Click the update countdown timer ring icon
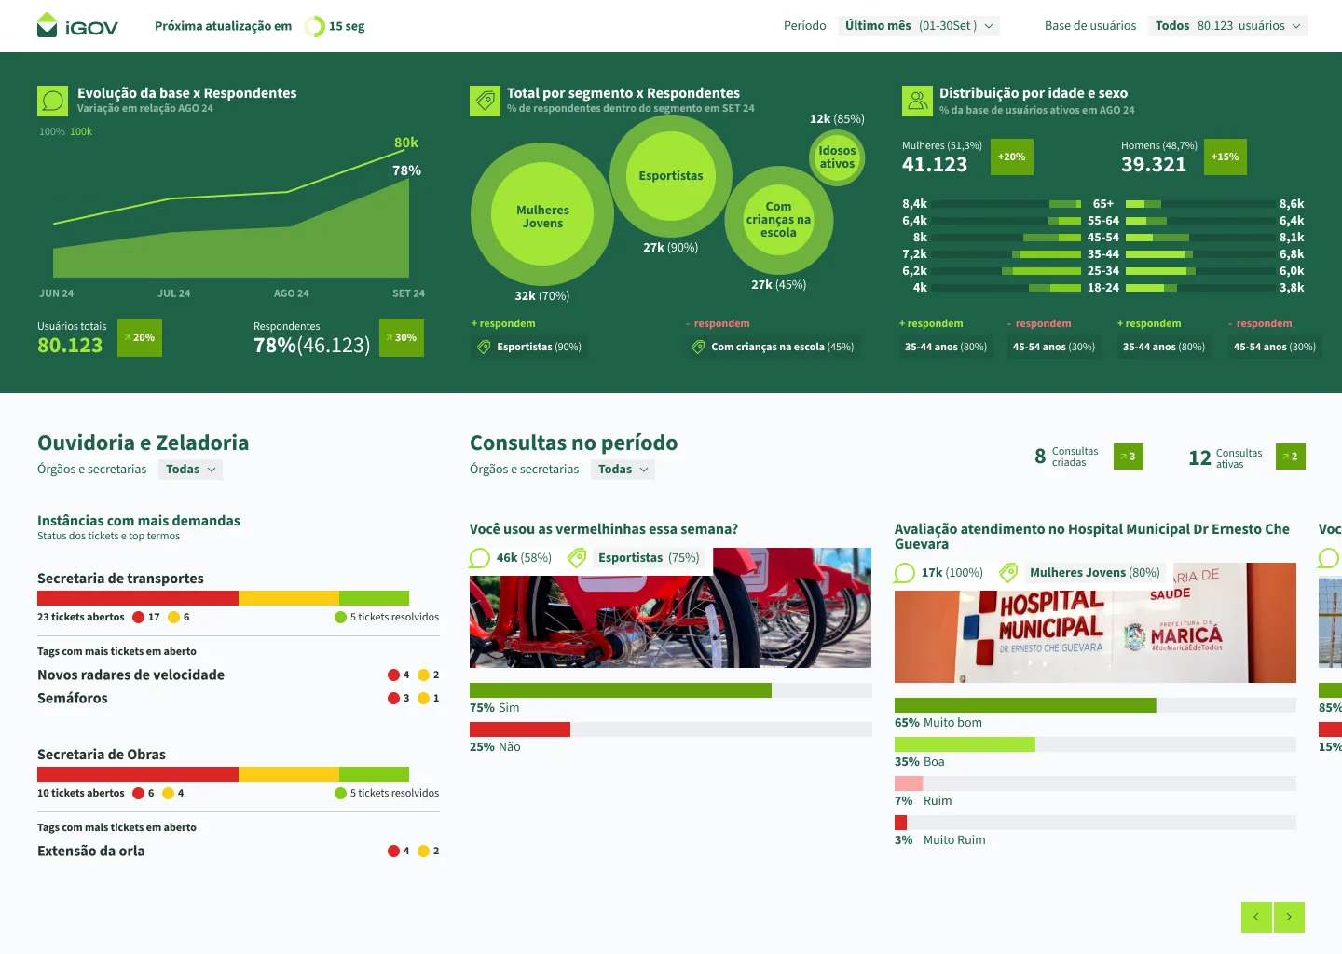Image resolution: width=1342 pixels, height=954 pixels. (x=315, y=26)
